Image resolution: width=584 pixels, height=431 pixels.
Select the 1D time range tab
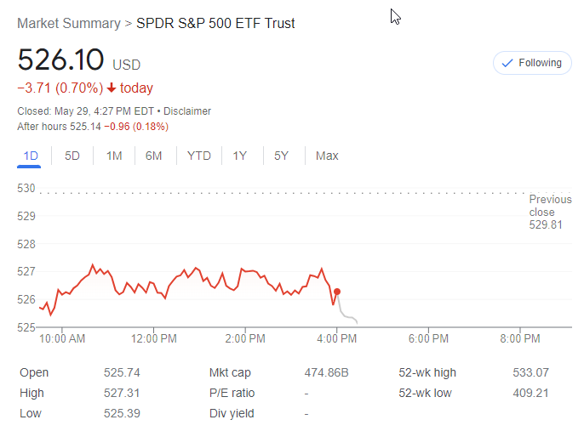click(x=31, y=156)
